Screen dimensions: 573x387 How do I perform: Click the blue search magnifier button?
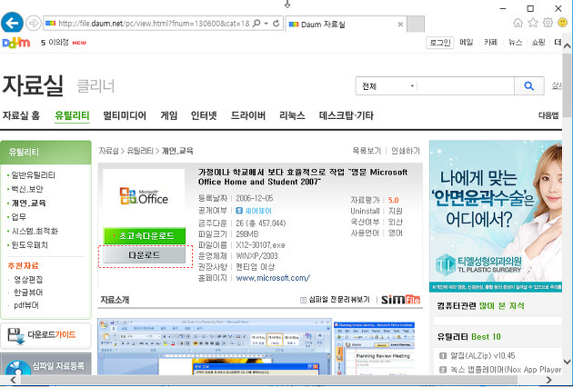pyautogui.click(x=529, y=86)
